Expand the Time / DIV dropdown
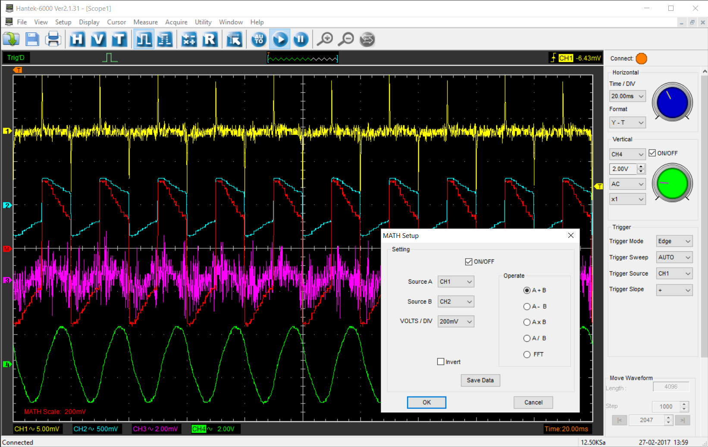Image resolution: width=708 pixels, height=447 pixels. click(x=627, y=96)
